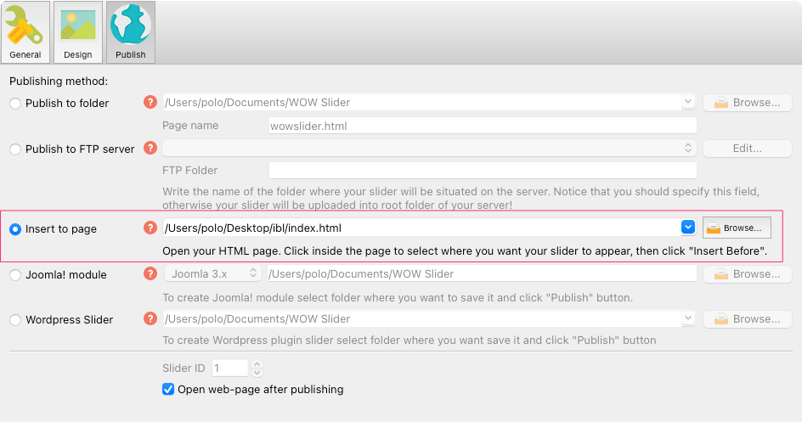
Task: Click help icon beside Wordpress Slider
Action: point(151,319)
